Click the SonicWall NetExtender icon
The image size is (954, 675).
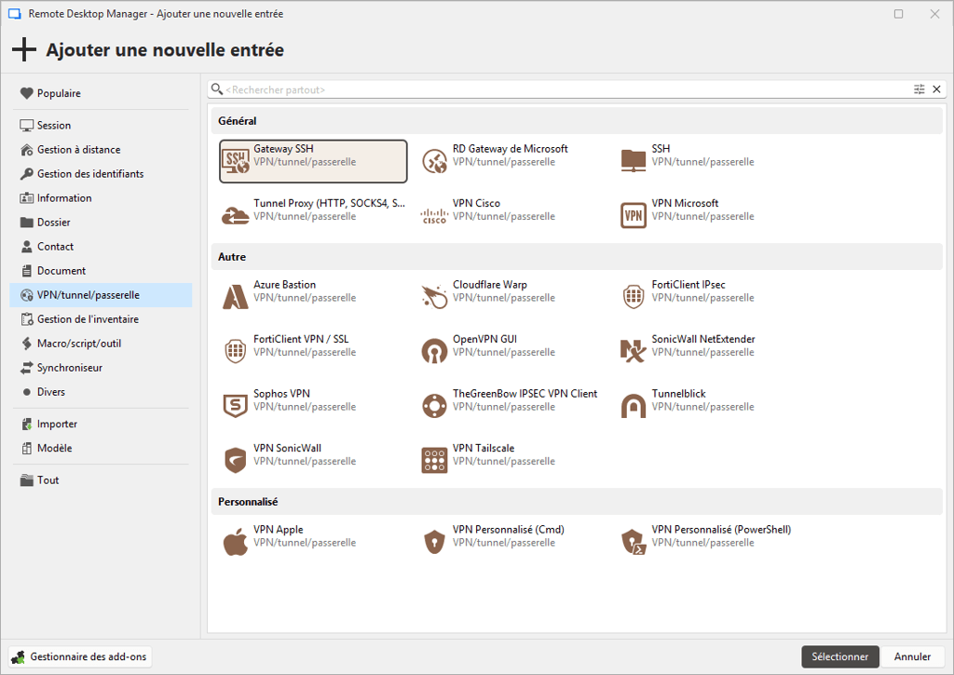coord(634,351)
